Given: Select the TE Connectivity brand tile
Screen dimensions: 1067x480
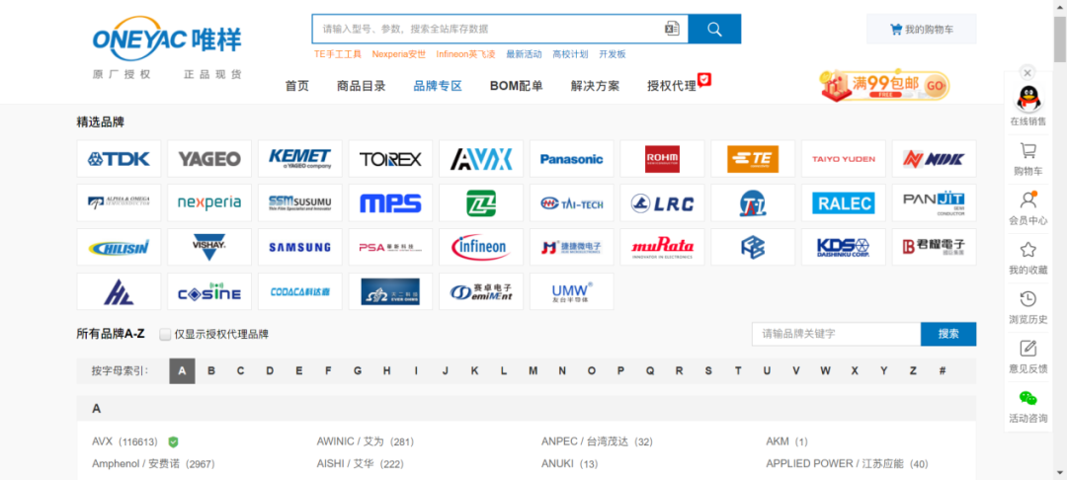Looking at the screenshot, I should [x=753, y=159].
